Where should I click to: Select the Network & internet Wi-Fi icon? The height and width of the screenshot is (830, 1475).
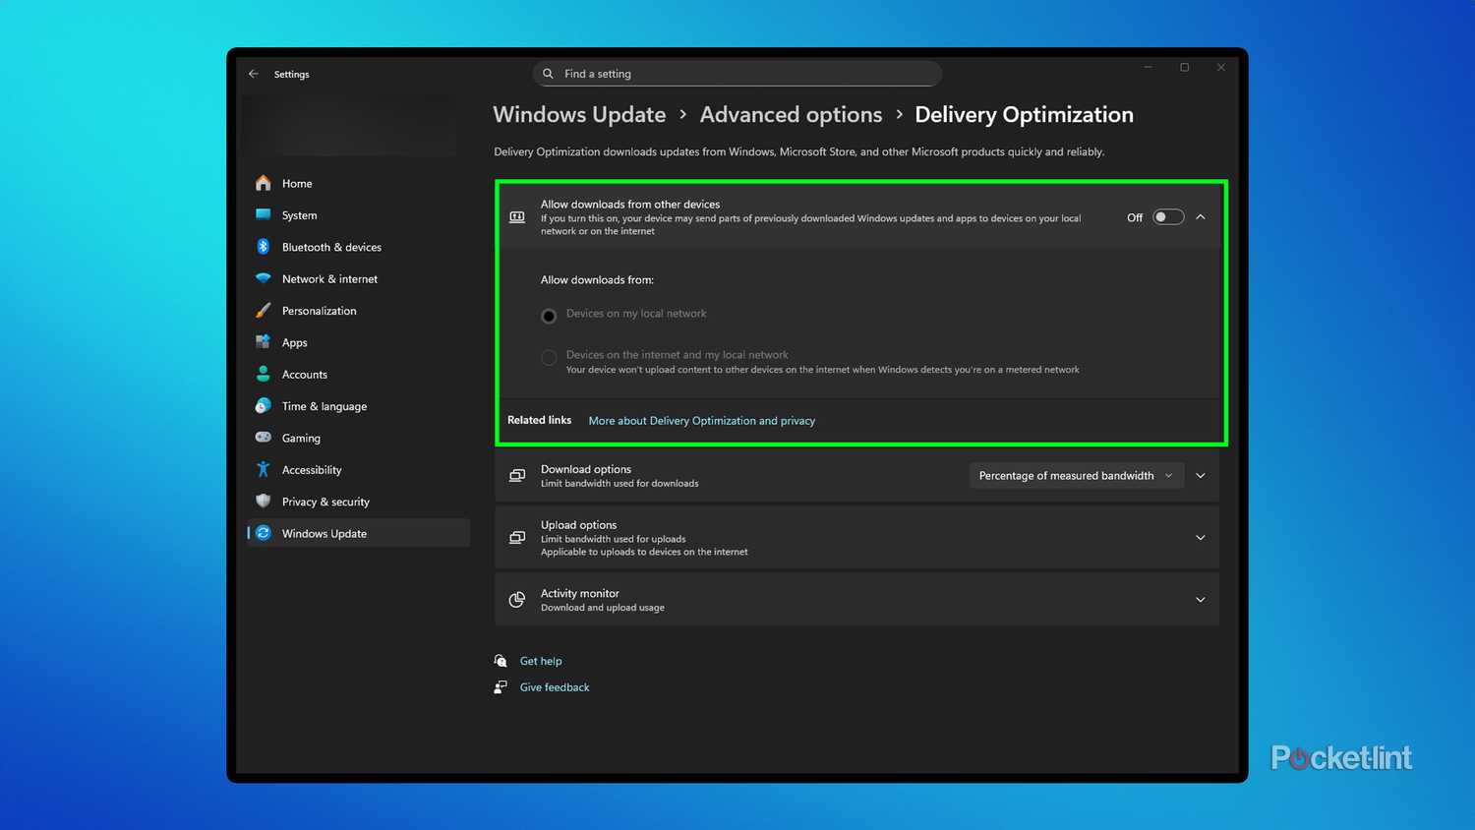click(x=263, y=279)
